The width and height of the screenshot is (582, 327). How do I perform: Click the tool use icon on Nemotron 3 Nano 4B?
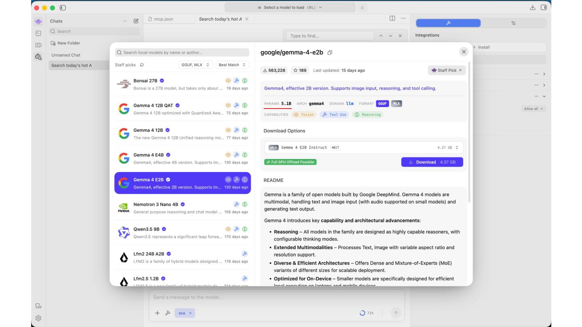[236, 204]
